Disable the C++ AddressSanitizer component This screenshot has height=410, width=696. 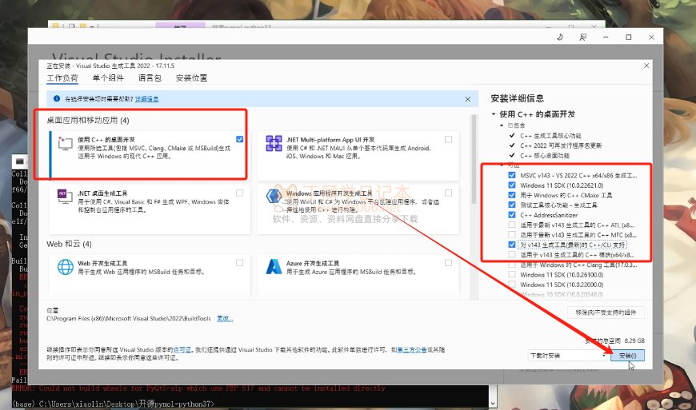513,215
